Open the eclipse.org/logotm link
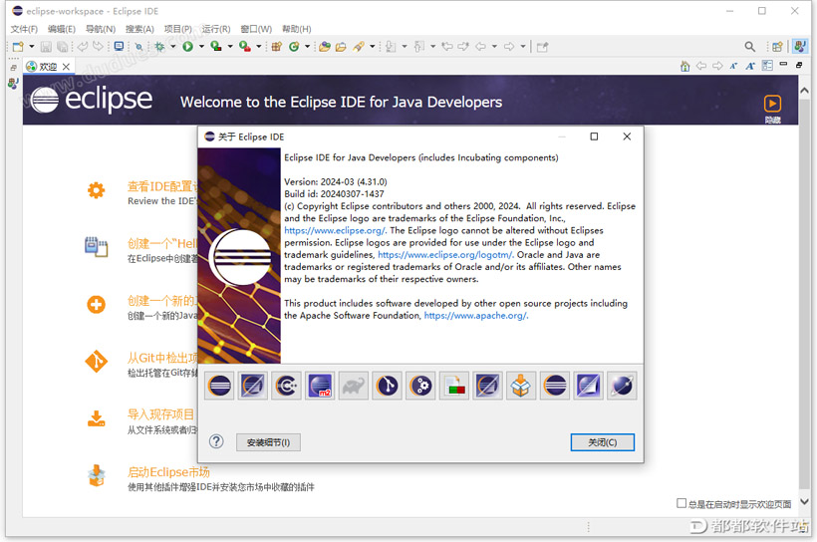Image resolution: width=817 pixels, height=542 pixels. (446, 255)
